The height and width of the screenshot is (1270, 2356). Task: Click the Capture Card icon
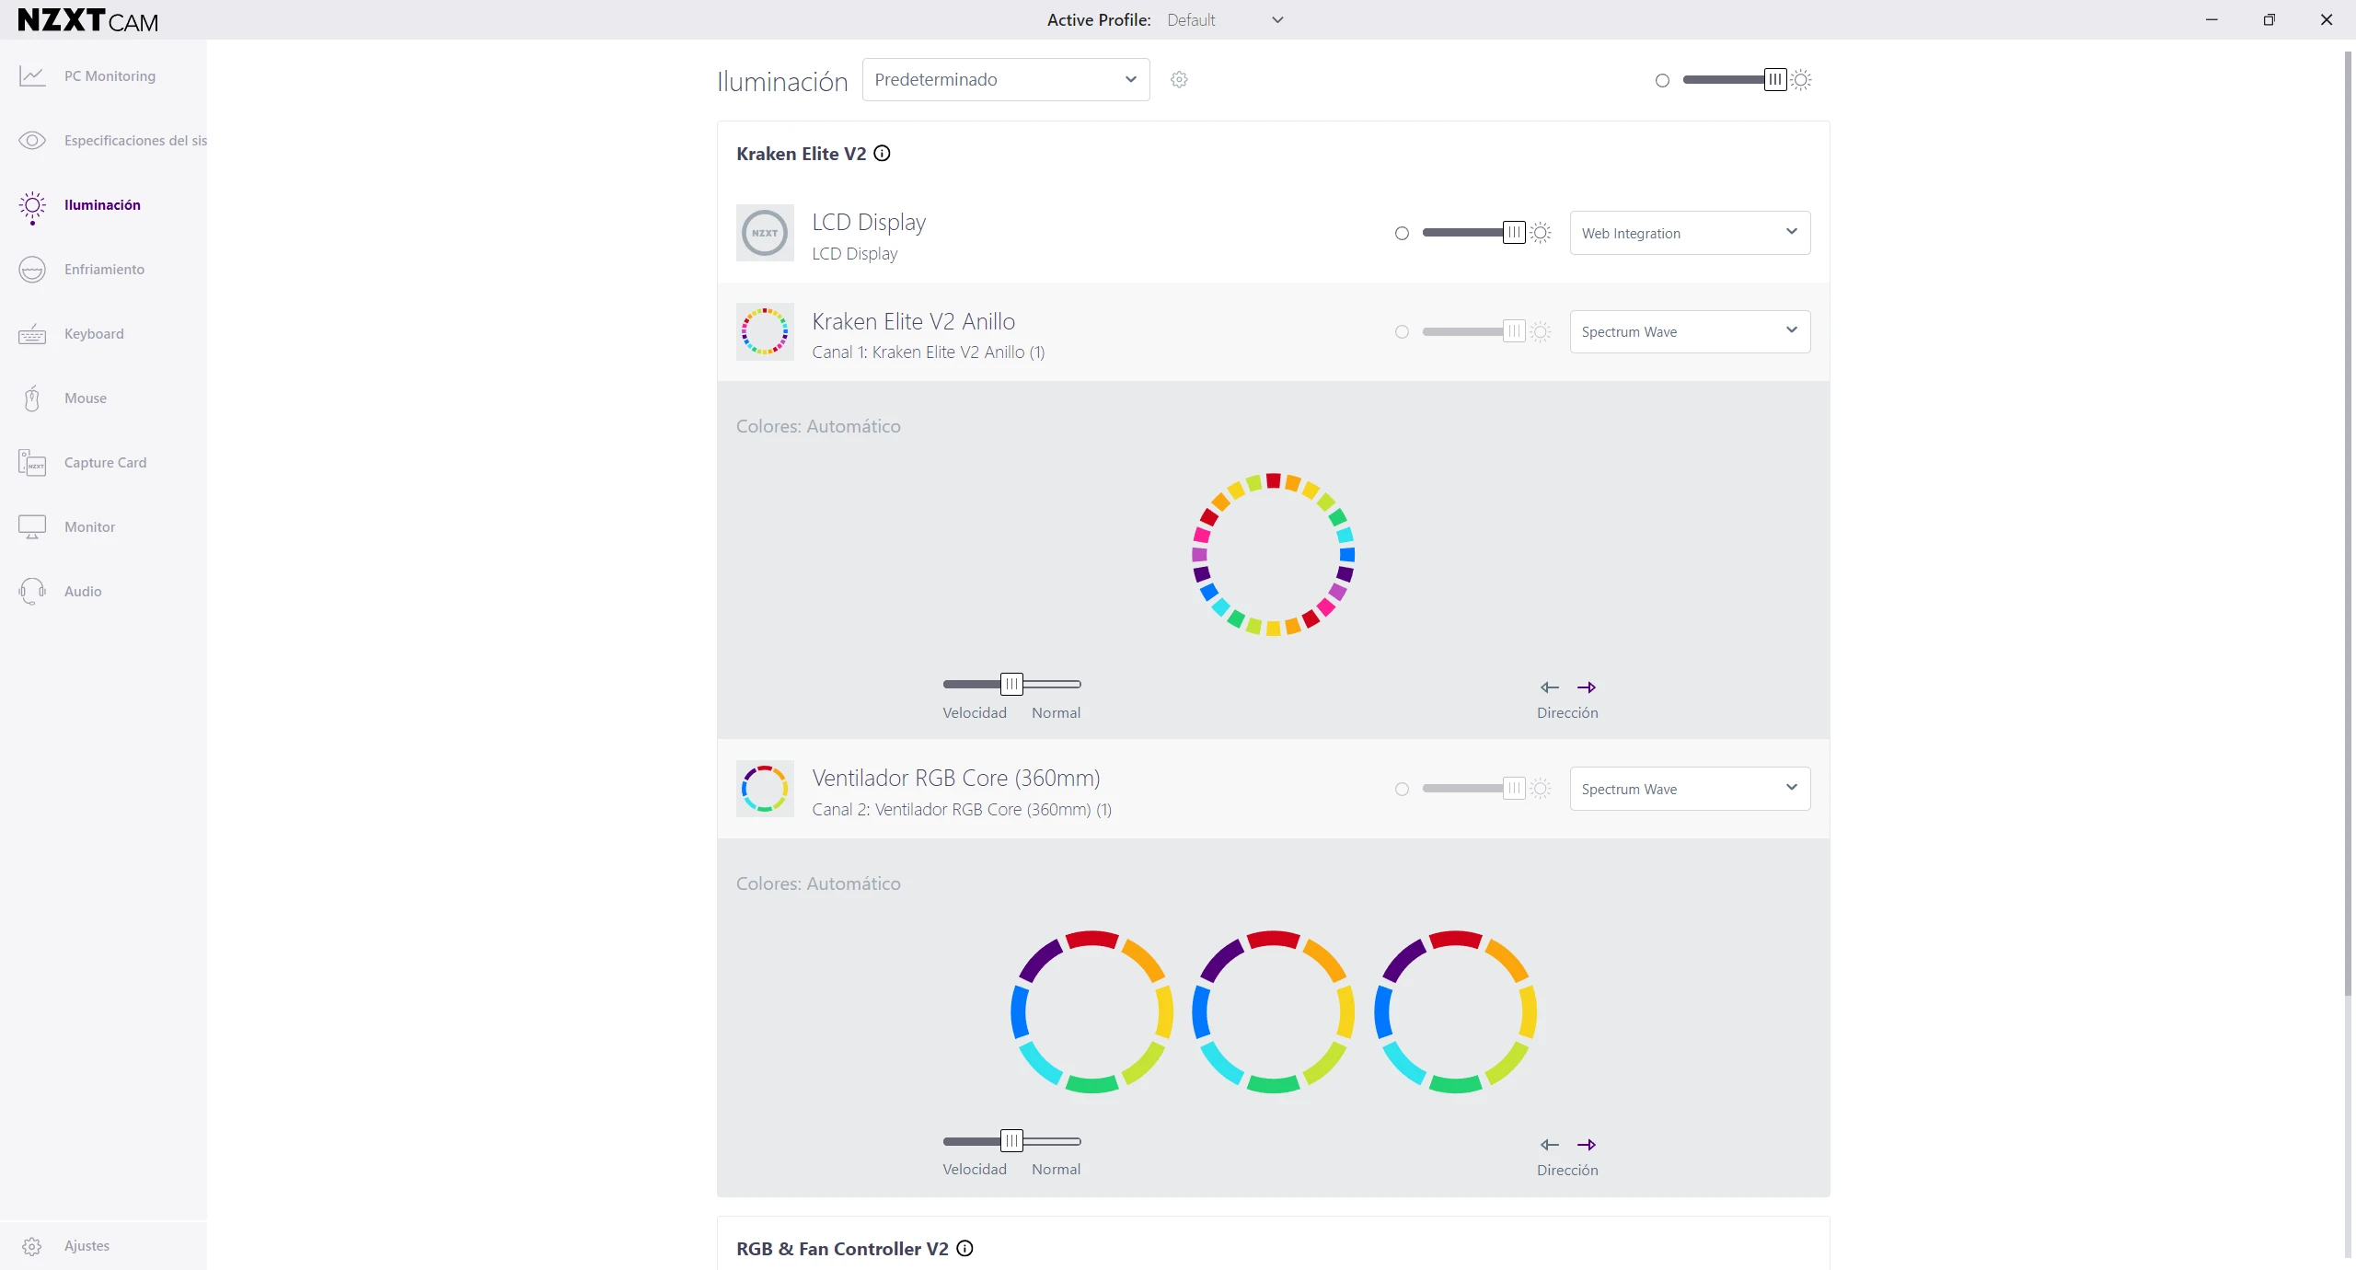pos(32,462)
